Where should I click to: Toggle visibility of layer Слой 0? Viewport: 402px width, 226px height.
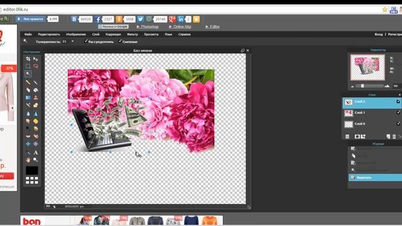[398, 124]
